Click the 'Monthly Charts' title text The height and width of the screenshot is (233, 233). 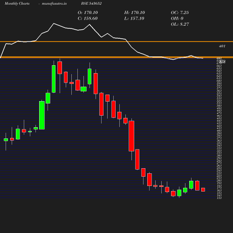pos(17,4)
